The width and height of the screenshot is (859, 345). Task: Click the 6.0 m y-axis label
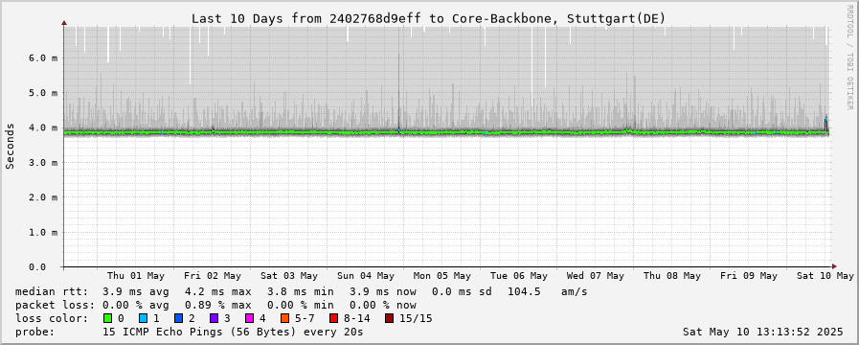(43, 57)
